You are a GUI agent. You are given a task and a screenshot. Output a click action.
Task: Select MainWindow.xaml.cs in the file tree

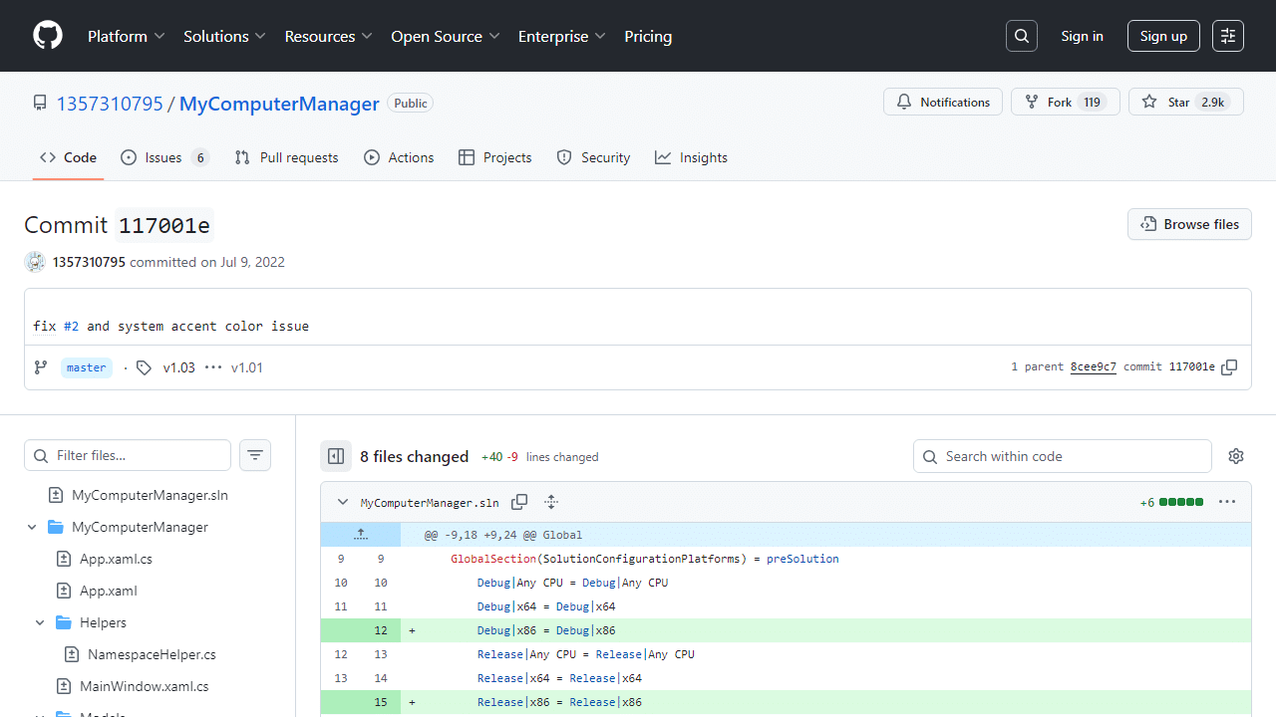(x=145, y=686)
